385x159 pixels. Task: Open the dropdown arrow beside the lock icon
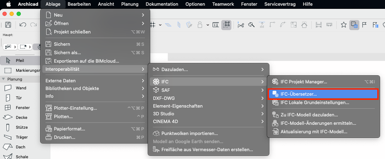(208, 25)
